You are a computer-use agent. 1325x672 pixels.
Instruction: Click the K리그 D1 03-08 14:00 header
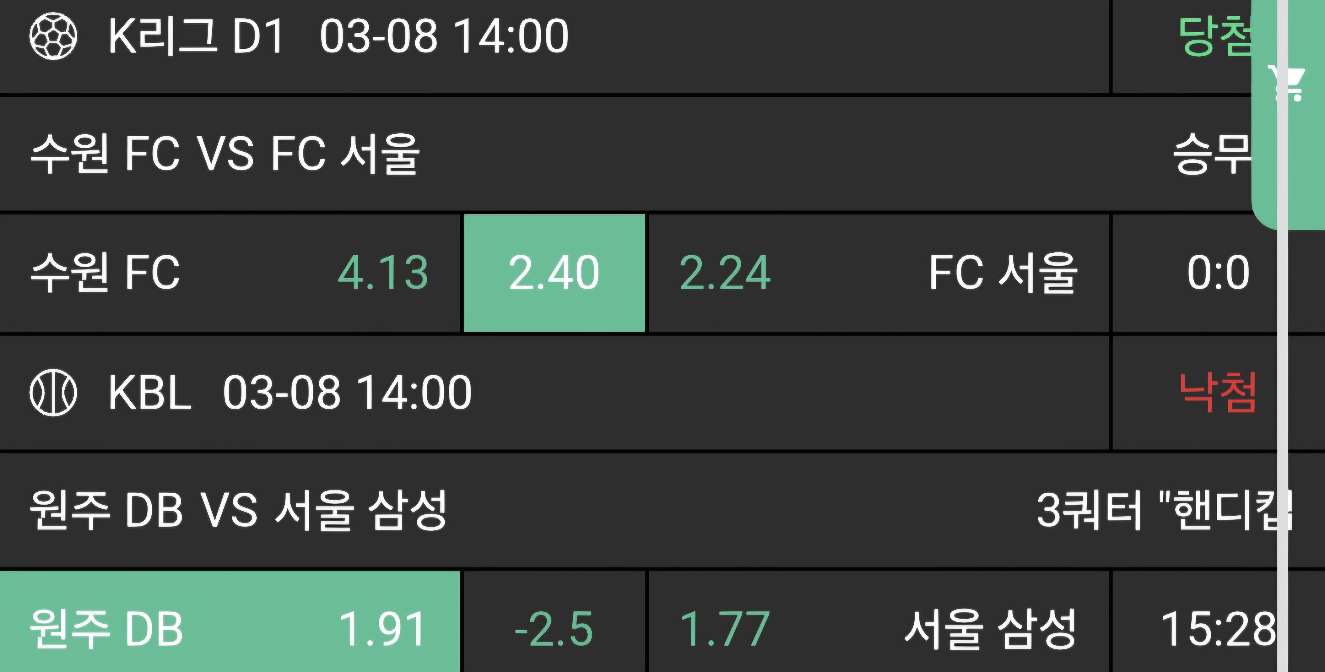point(338,36)
